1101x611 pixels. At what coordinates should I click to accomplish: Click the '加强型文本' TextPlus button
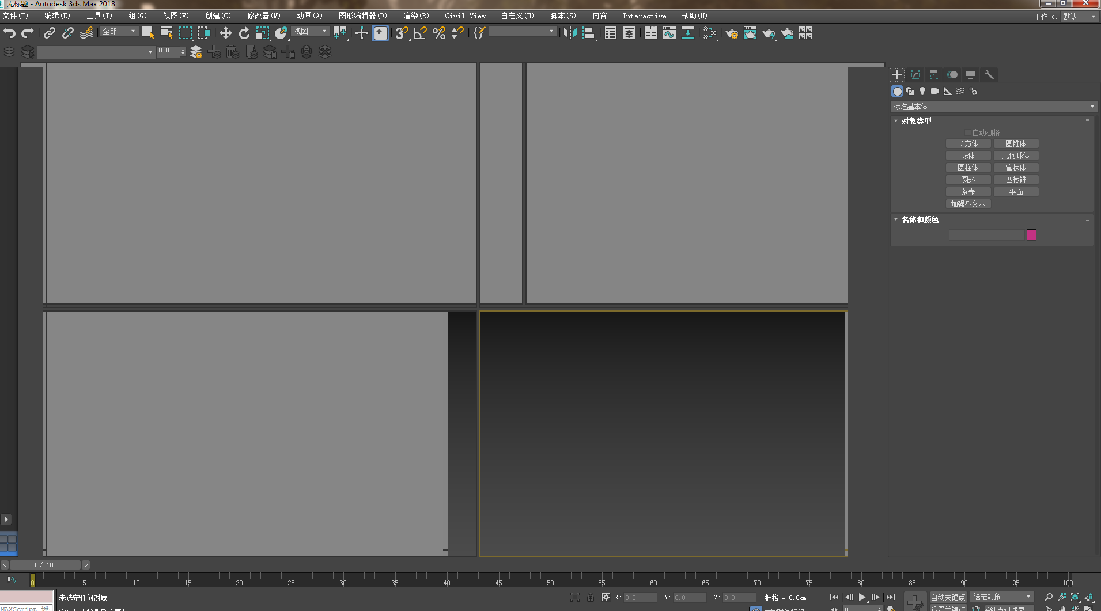coord(968,204)
